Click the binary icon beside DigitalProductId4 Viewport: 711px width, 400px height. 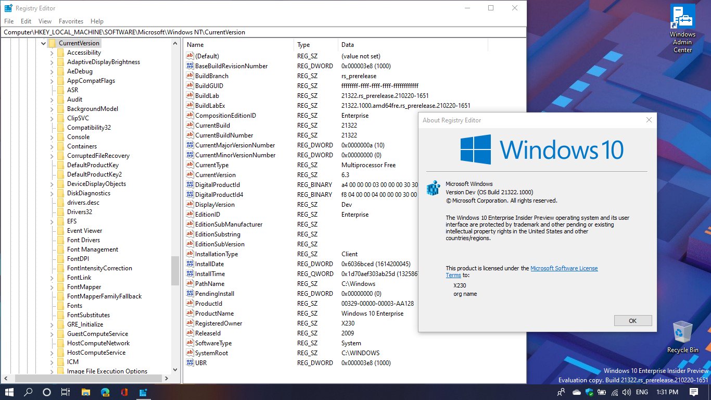pos(190,195)
